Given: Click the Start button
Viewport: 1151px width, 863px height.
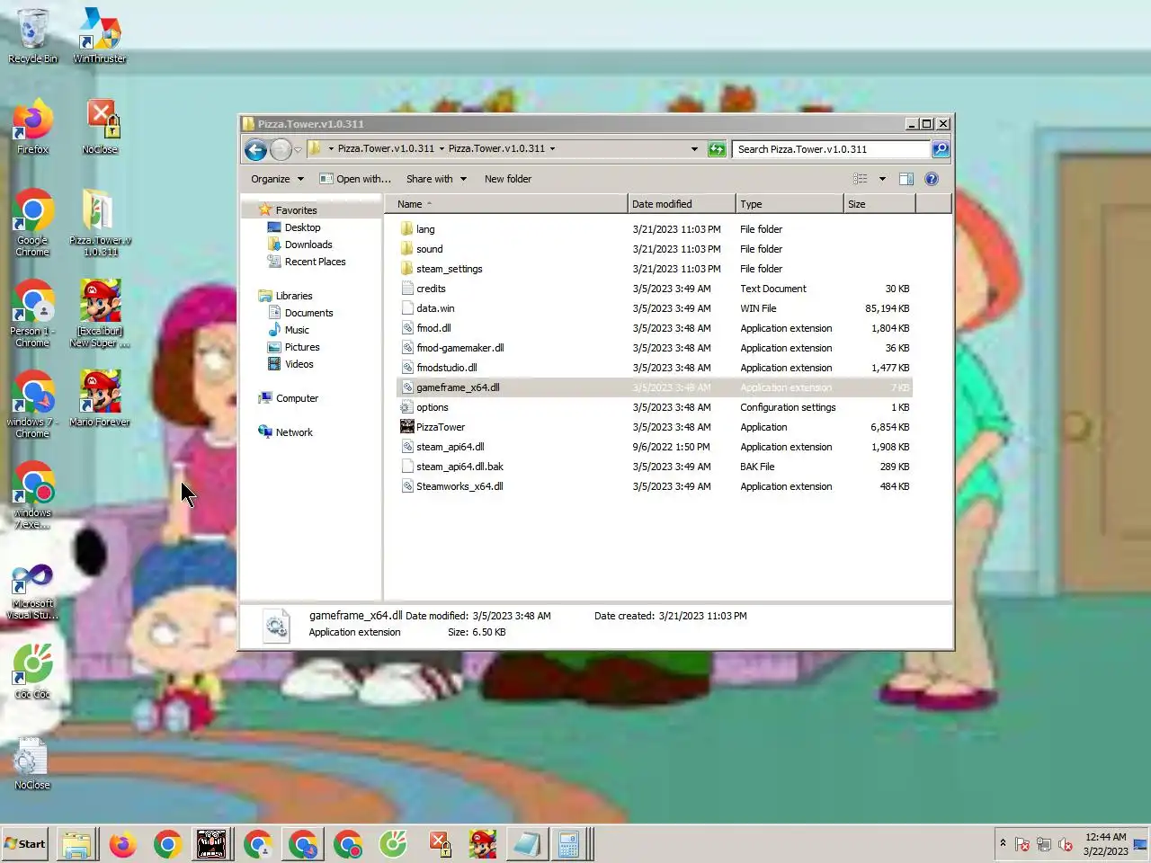Looking at the screenshot, I should [x=26, y=844].
